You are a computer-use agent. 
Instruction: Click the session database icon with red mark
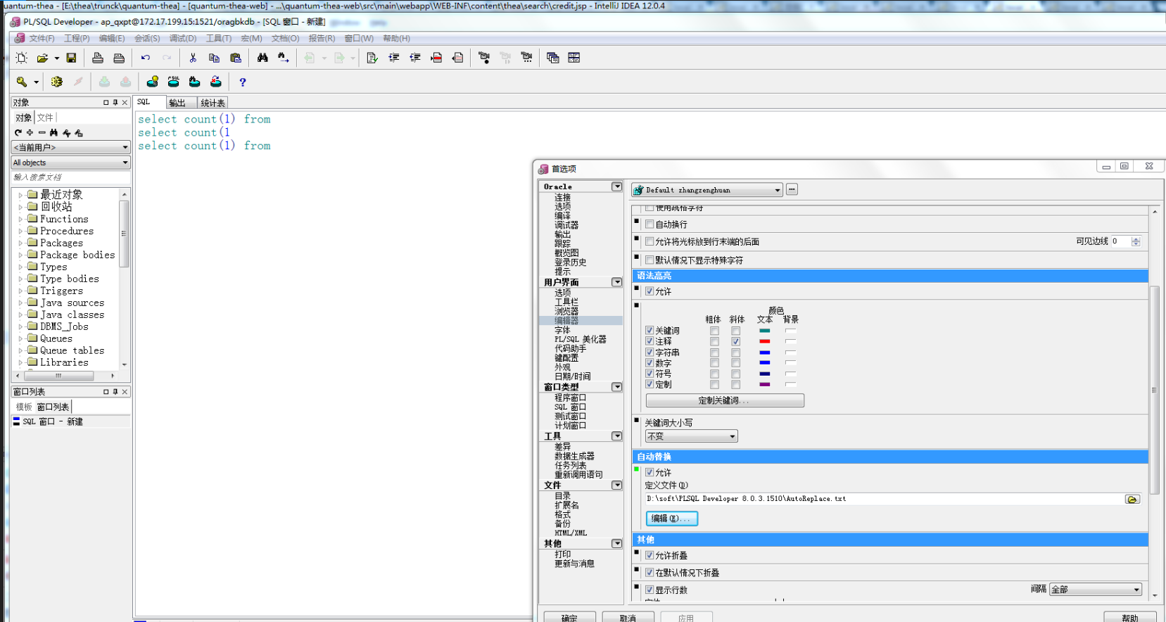click(x=216, y=82)
